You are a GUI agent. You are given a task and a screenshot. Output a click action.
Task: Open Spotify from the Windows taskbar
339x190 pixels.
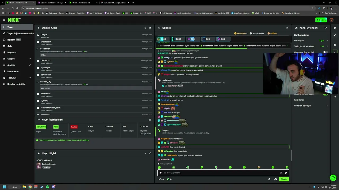pos(48,187)
